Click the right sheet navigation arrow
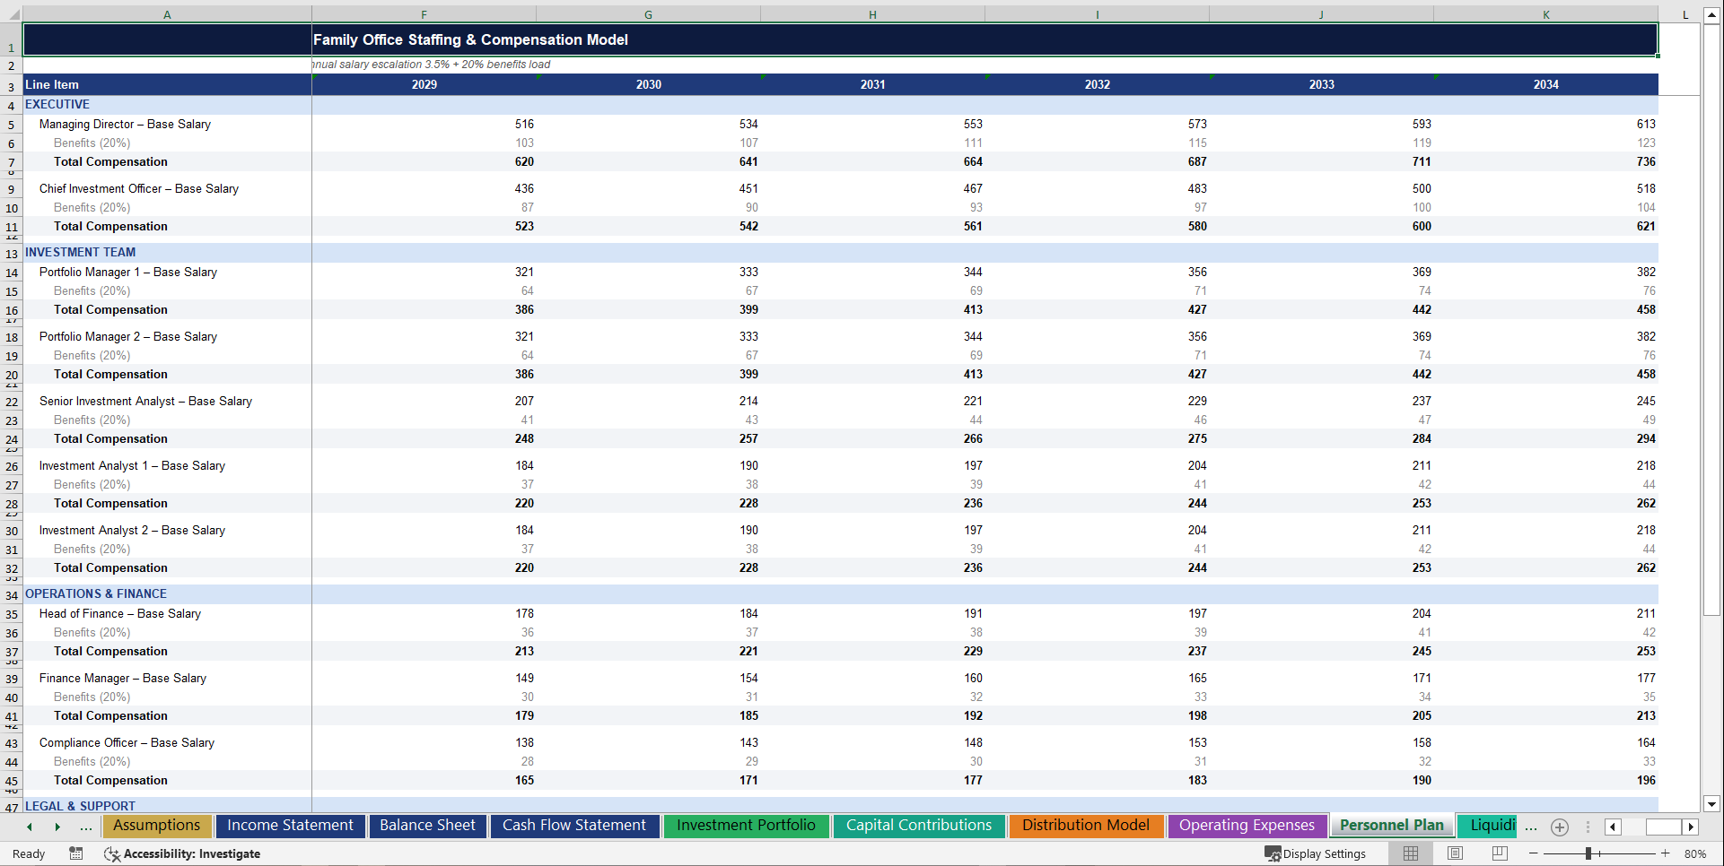The height and width of the screenshot is (866, 1724). click(58, 827)
